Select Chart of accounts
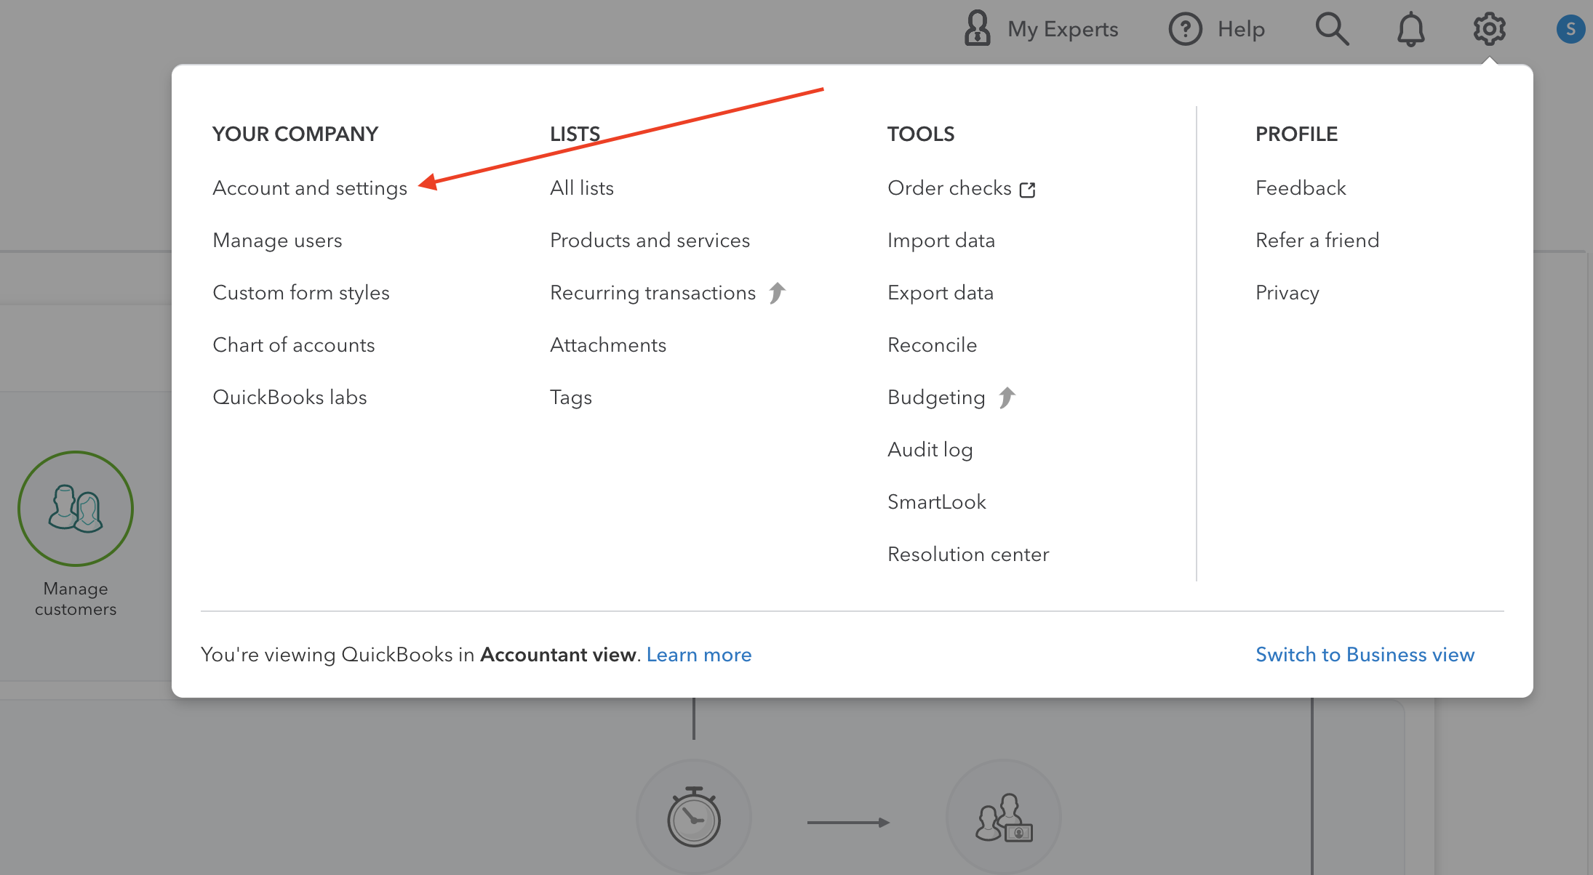The width and height of the screenshot is (1593, 875). [293, 344]
